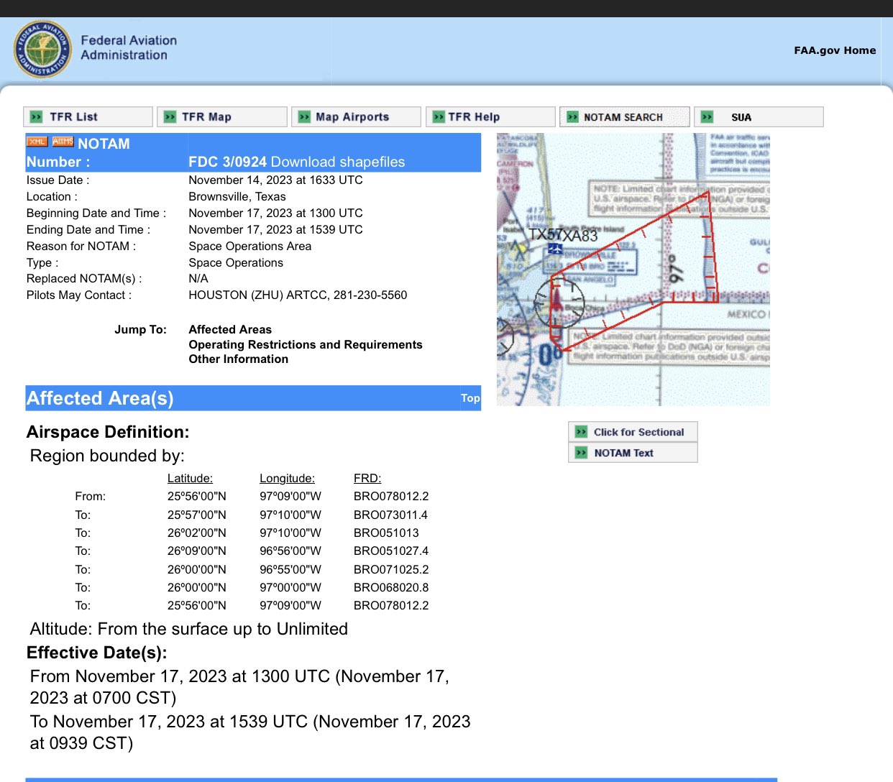This screenshot has height=782, width=893.
Task: Click the Federal Aviation Administration title
Action: coord(129,47)
